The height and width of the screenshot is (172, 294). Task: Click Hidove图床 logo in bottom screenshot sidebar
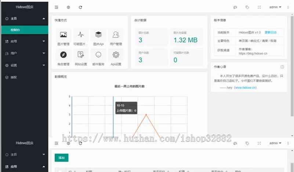(25, 143)
